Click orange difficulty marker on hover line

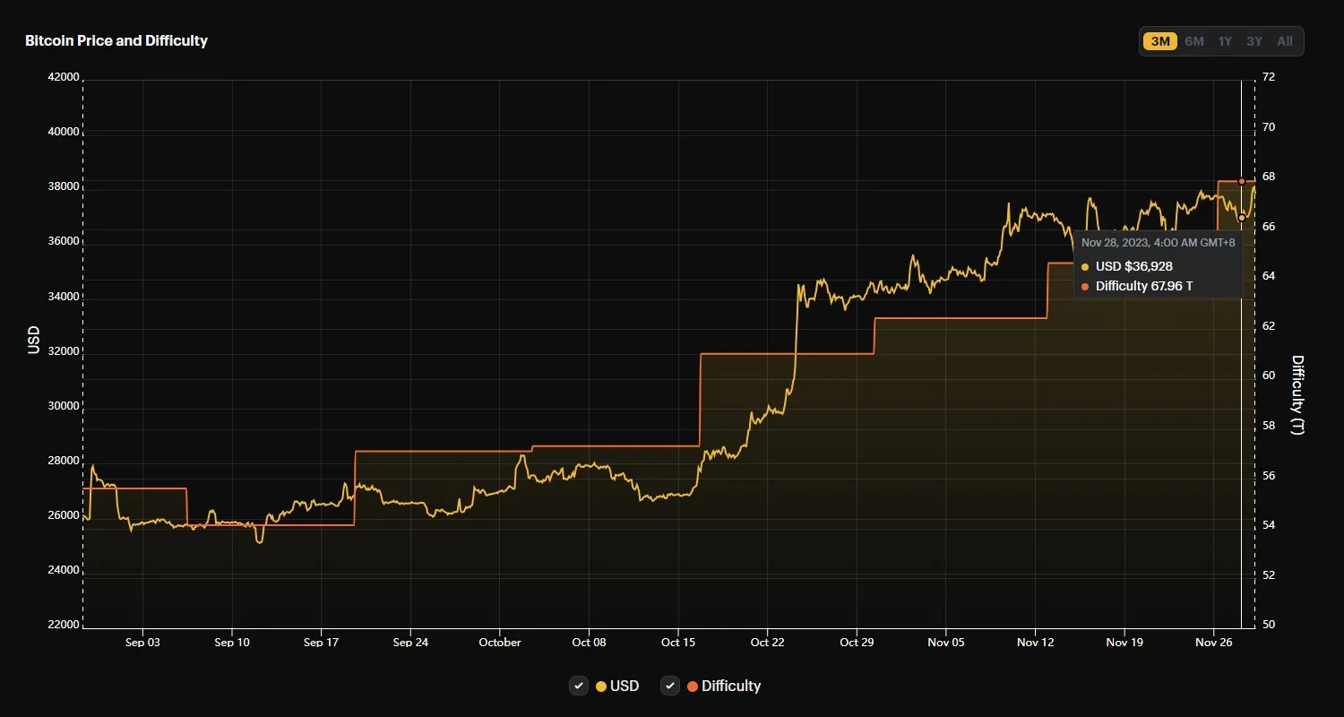coord(1242,181)
